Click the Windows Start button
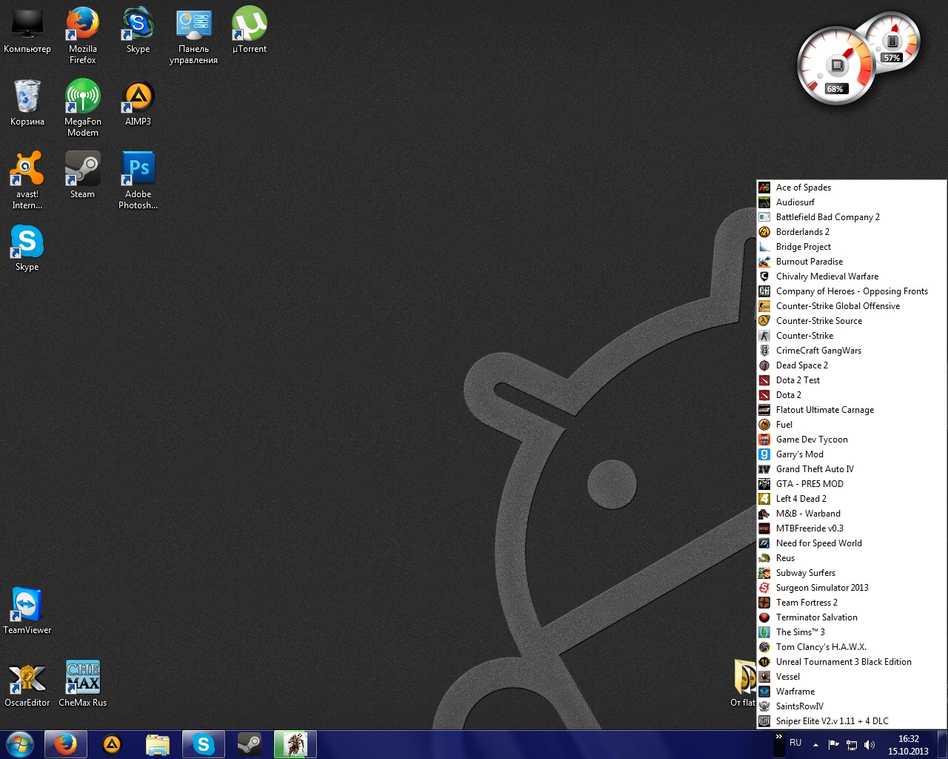Viewport: 948px width, 759px height. point(19,744)
